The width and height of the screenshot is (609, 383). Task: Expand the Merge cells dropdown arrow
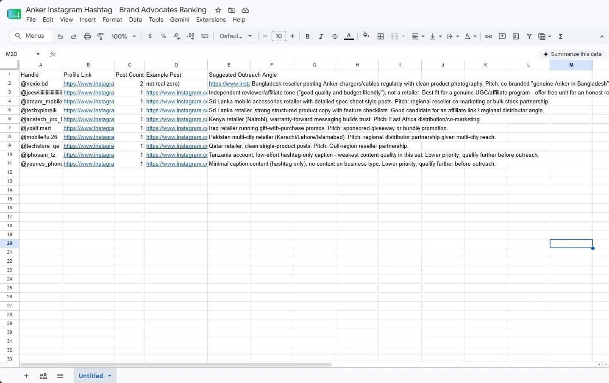coord(403,36)
